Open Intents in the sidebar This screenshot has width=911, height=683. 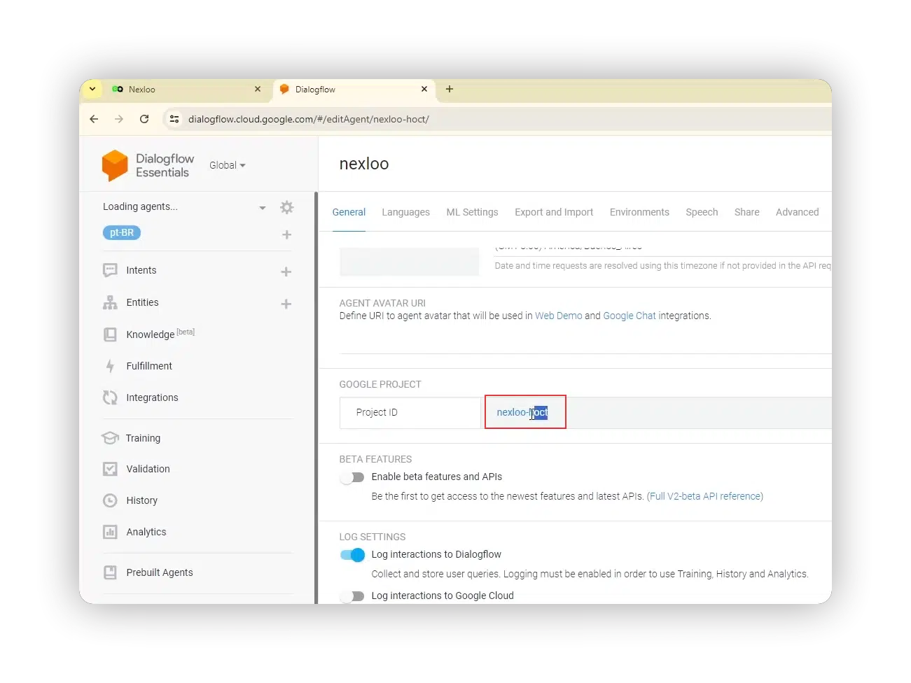pos(141,270)
